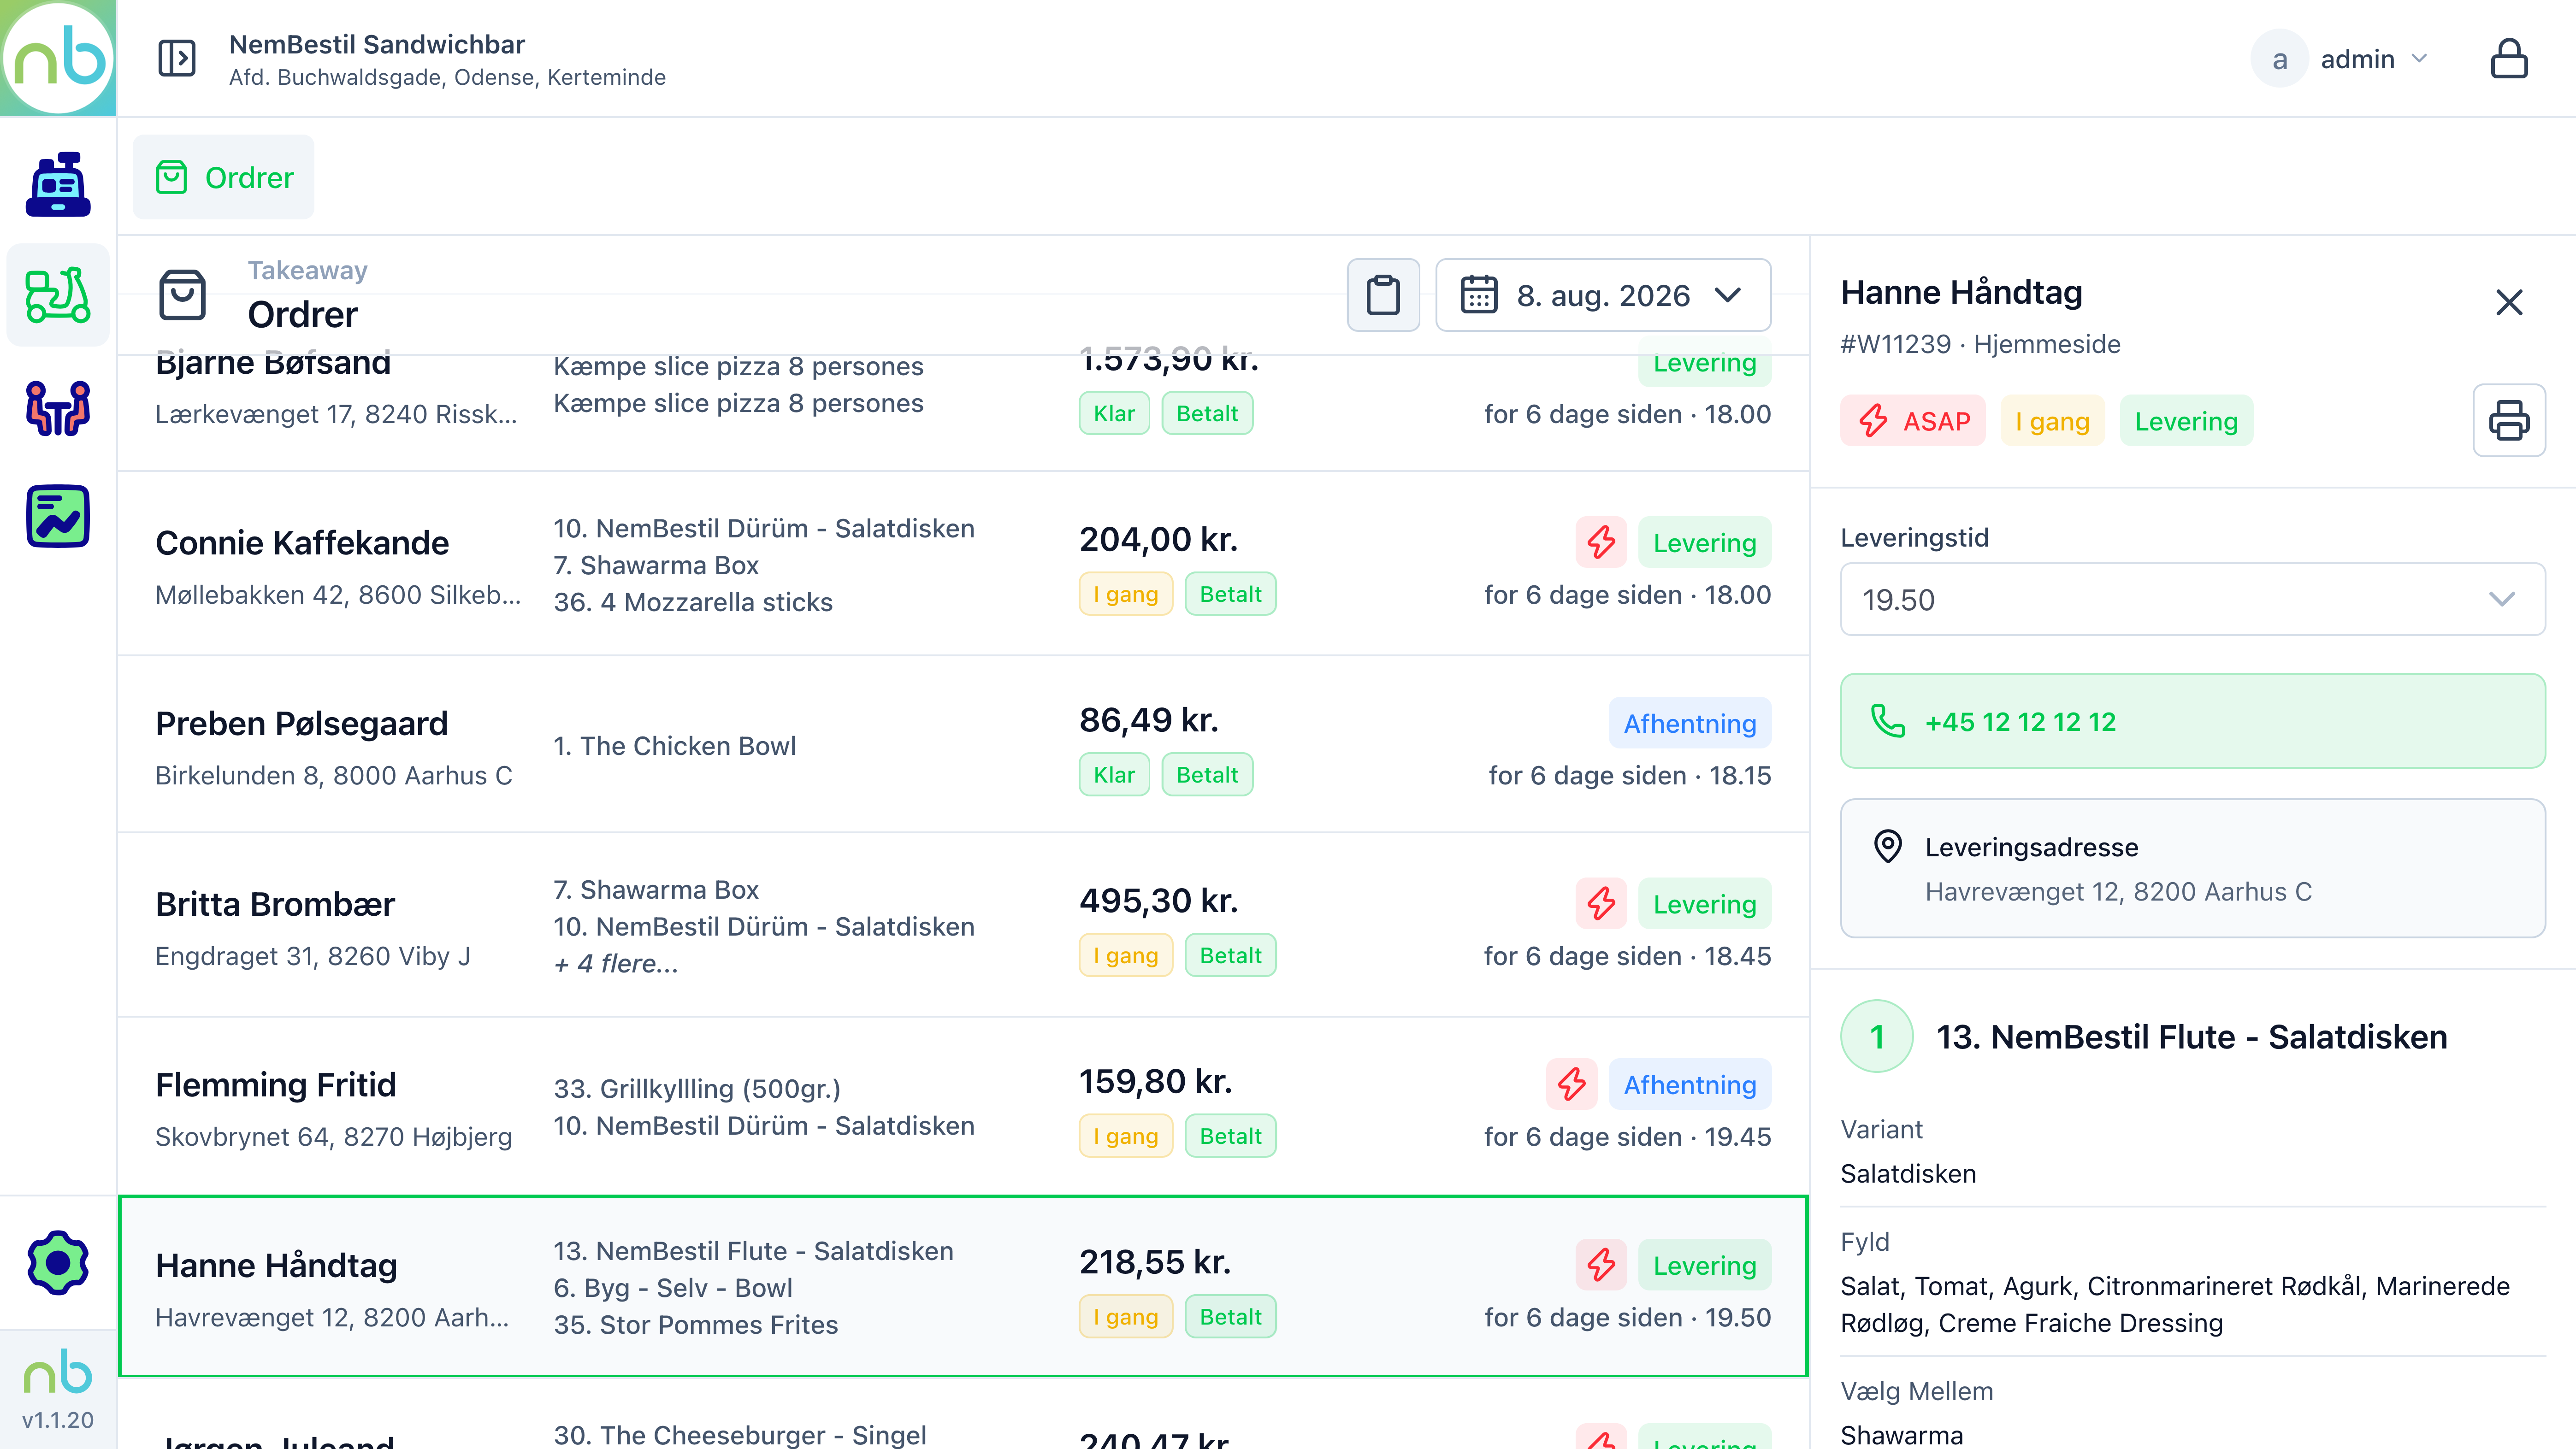Click the ASAP lightning icon for Flemming Fritid
2576x1449 pixels.
[1571, 1084]
